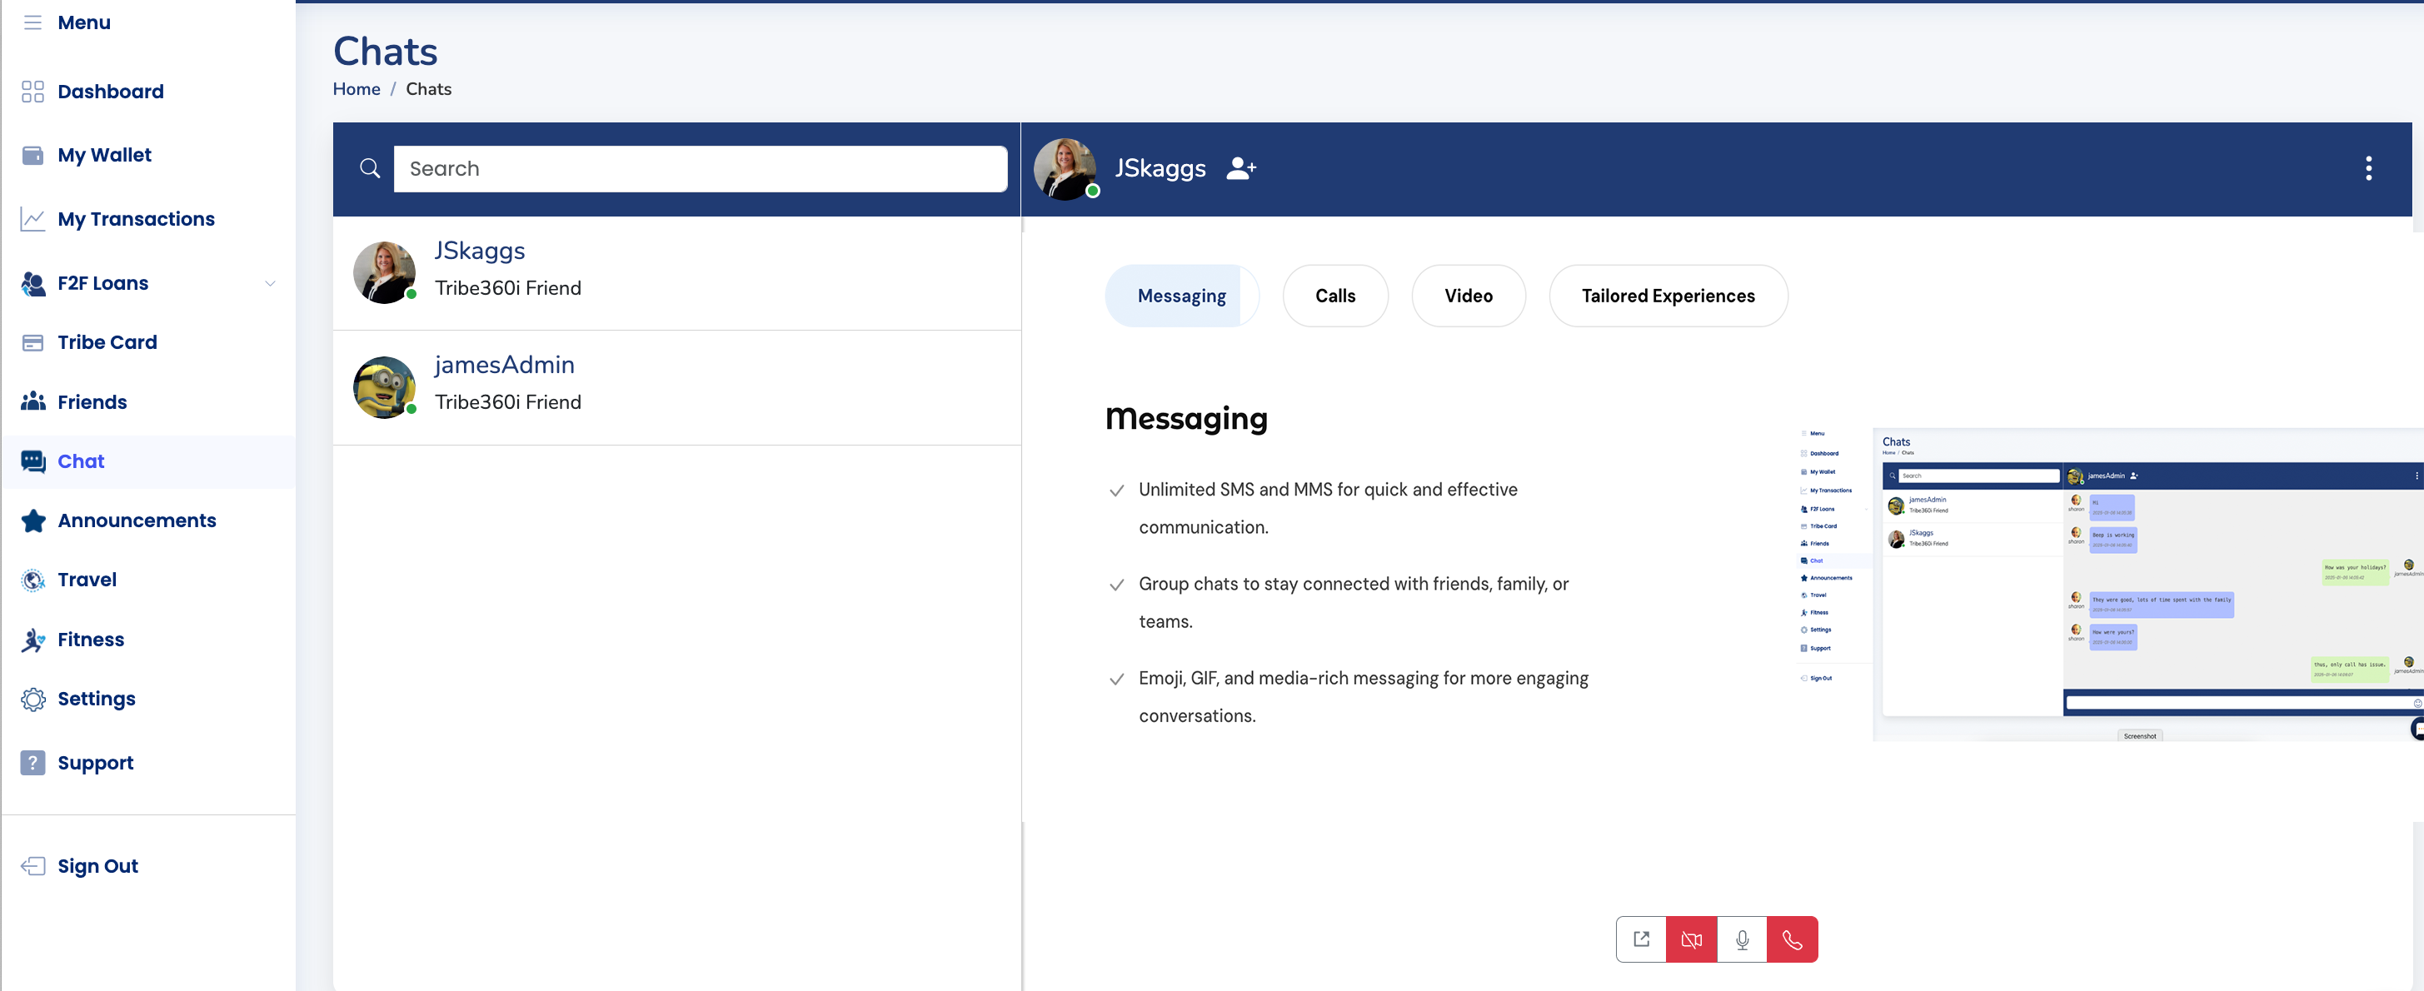Mute the microphone
Viewport: 2424px width, 991px height.
click(x=1742, y=939)
